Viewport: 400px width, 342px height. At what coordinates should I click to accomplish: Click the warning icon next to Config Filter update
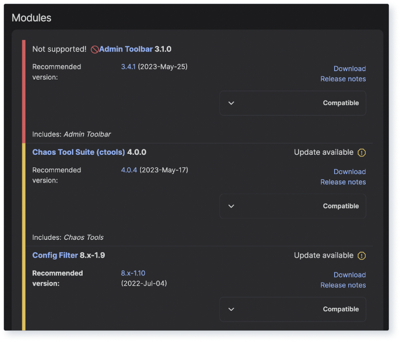[x=361, y=256]
